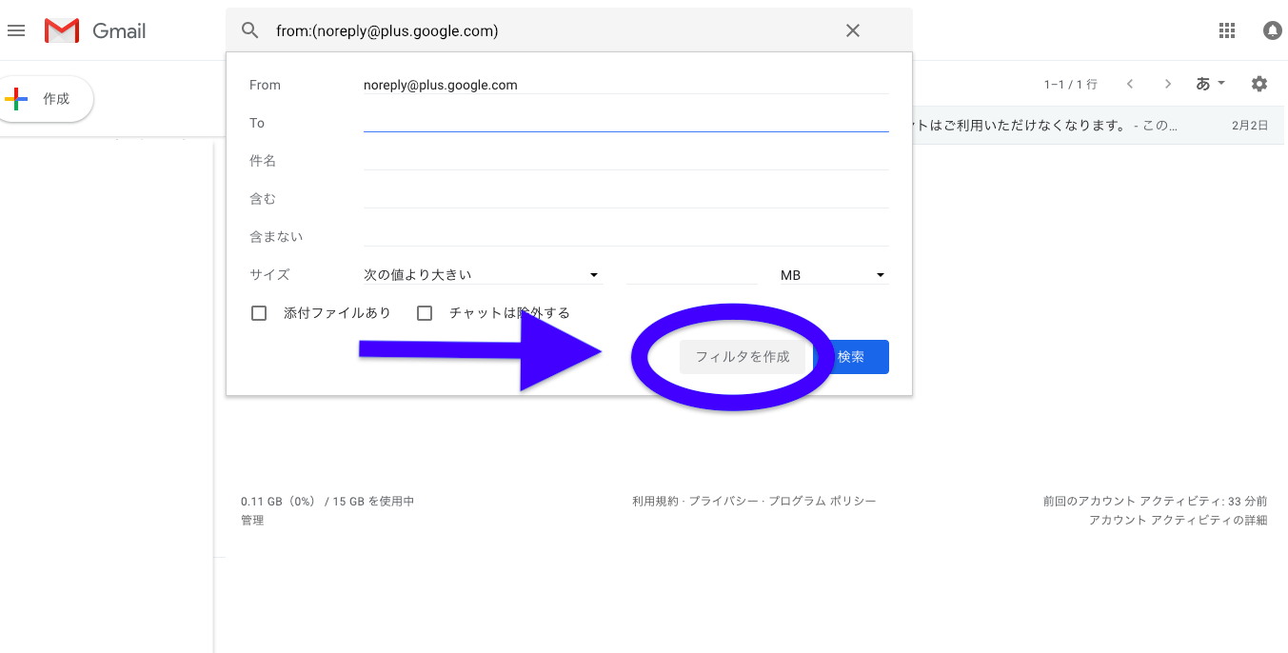Expand the 次の値より大きい size dropdown
Image resolution: width=1288 pixels, height=653 pixels.
(483, 275)
